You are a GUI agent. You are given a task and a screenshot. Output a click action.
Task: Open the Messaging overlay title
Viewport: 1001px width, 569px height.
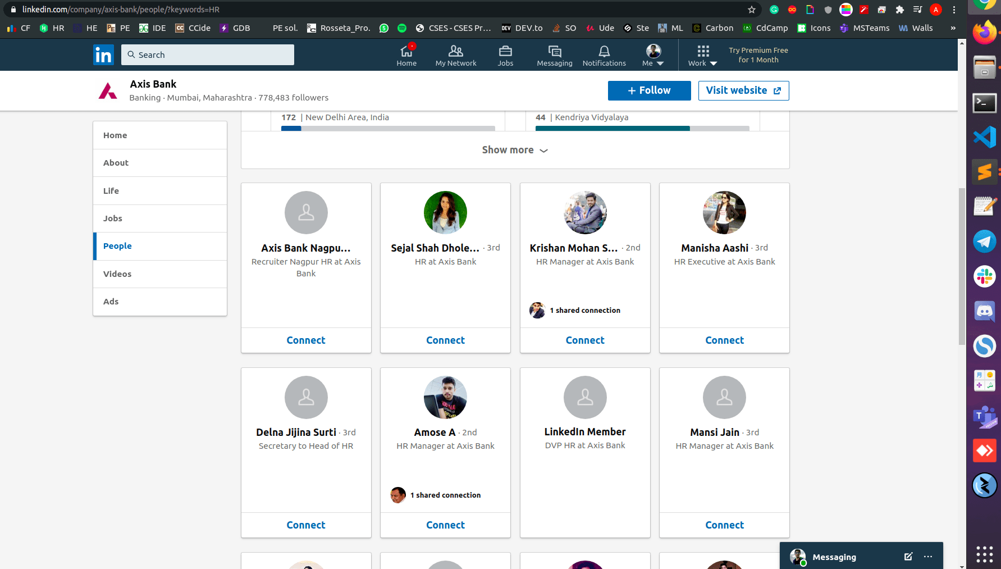834,557
